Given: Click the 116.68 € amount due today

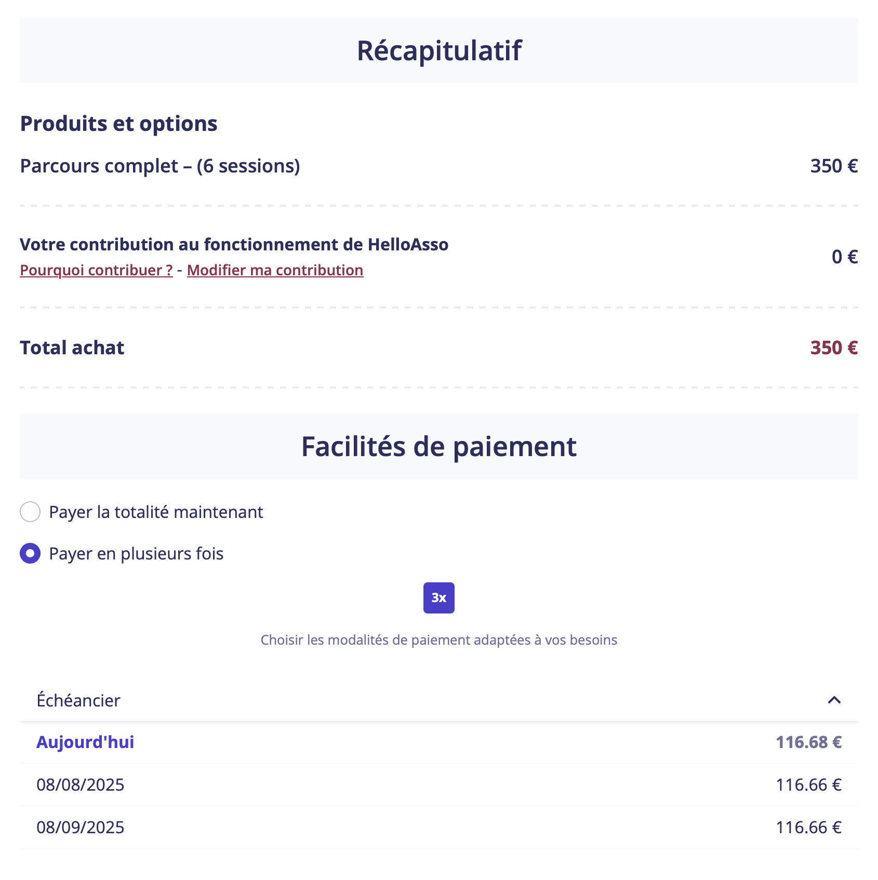Looking at the screenshot, I should 808,742.
